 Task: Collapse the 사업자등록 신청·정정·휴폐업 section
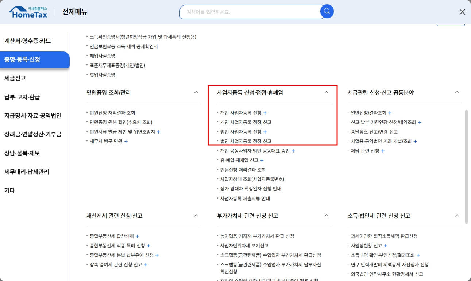326,93
